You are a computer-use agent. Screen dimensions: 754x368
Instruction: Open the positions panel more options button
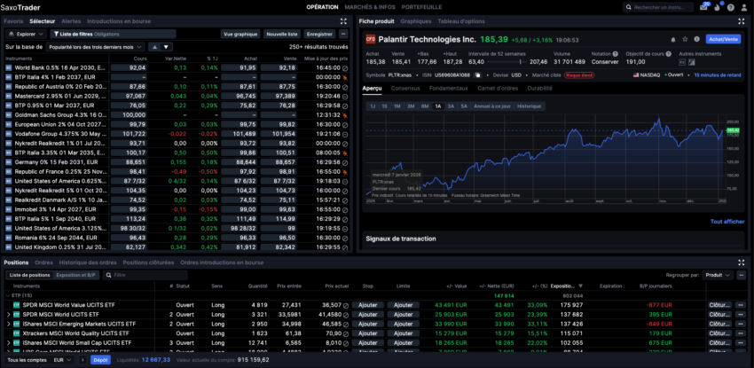click(741, 275)
